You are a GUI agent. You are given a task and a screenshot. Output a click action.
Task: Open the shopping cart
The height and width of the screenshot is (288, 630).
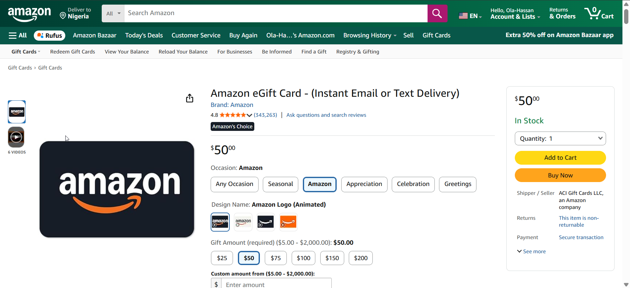pyautogui.click(x=599, y=13)
